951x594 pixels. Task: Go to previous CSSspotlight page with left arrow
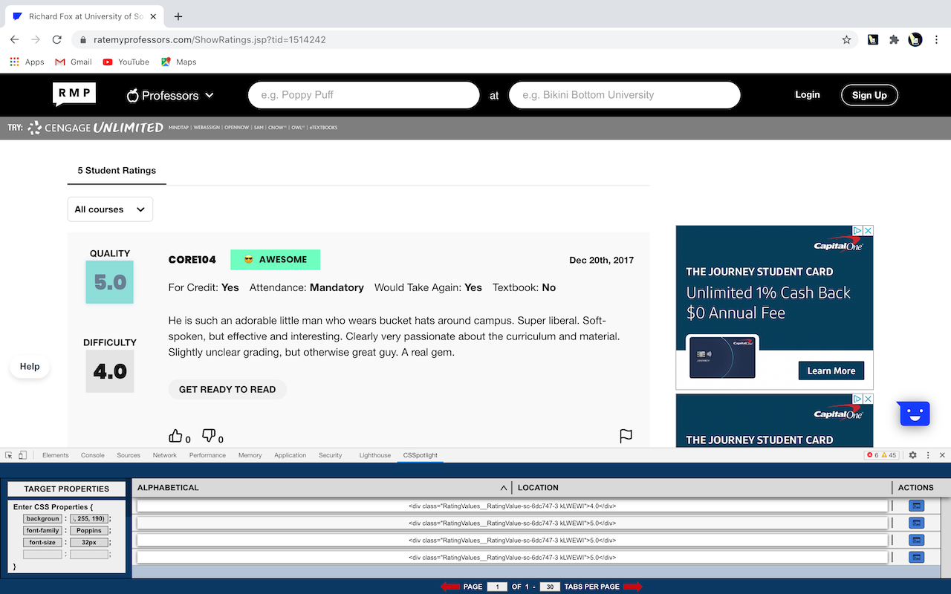[x=450, y=587]
